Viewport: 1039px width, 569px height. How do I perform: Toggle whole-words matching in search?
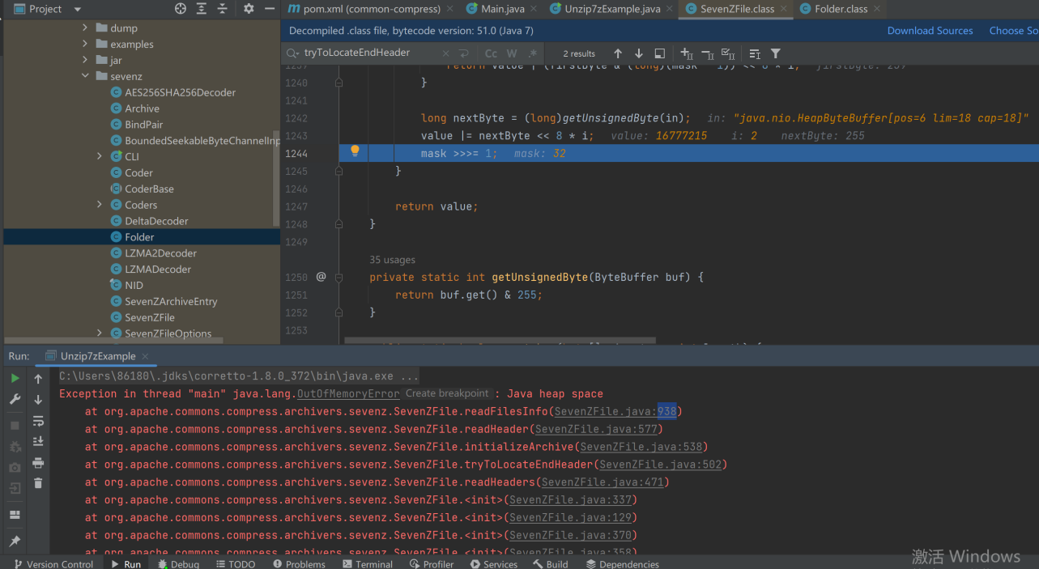511,53
